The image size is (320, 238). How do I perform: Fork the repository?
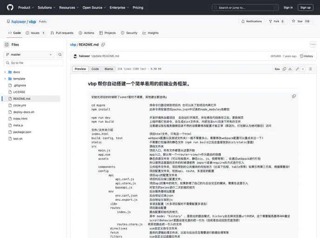pyautogui.click(x=277, y=21)
